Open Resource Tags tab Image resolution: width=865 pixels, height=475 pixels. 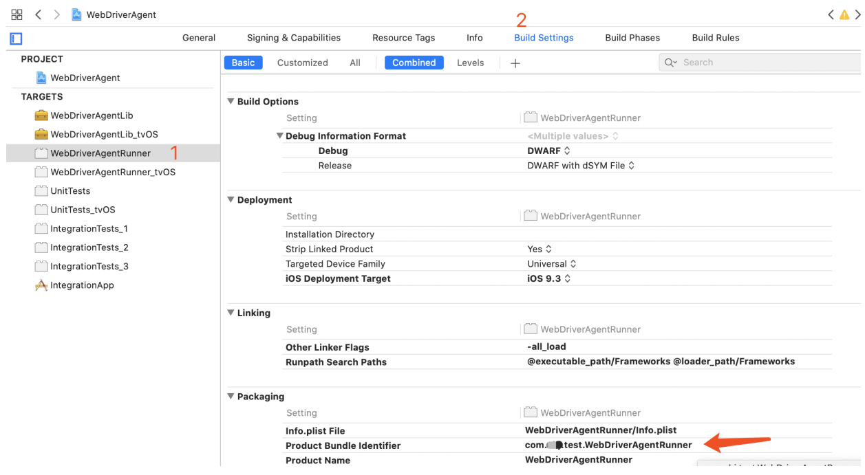tap(404, 38)
